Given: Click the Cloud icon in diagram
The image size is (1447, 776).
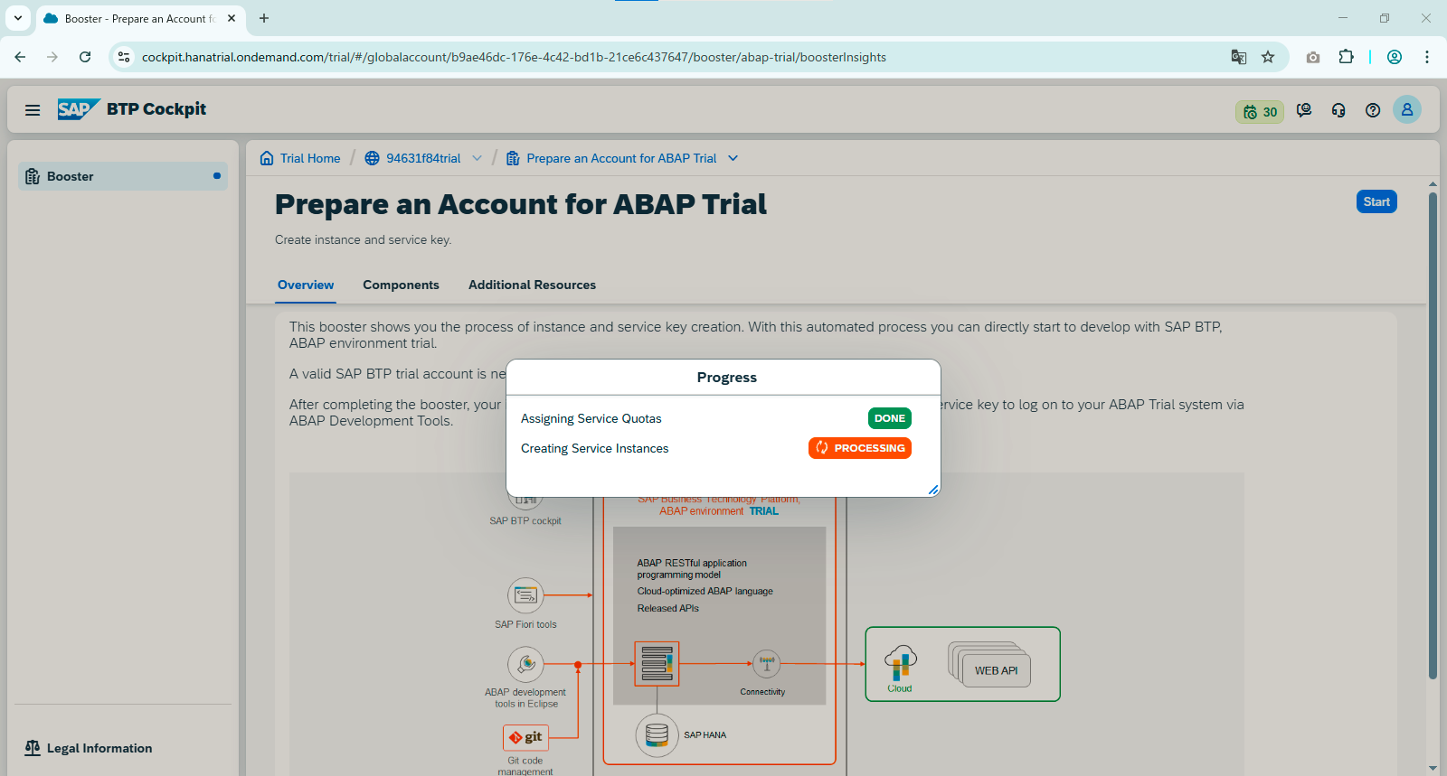Looking at the screenshot, I should click(901, 663).
